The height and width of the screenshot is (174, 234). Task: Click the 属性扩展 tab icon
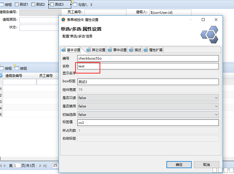point(146,50)
